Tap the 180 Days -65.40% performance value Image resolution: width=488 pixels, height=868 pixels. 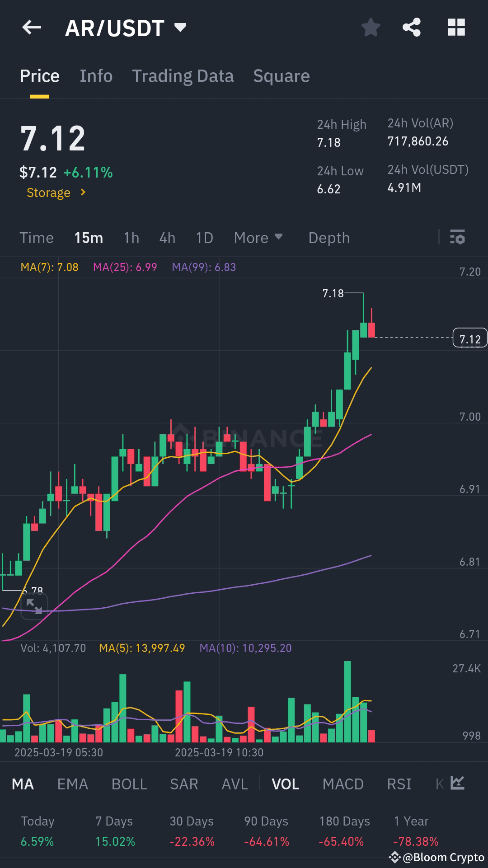coord(341,841)
